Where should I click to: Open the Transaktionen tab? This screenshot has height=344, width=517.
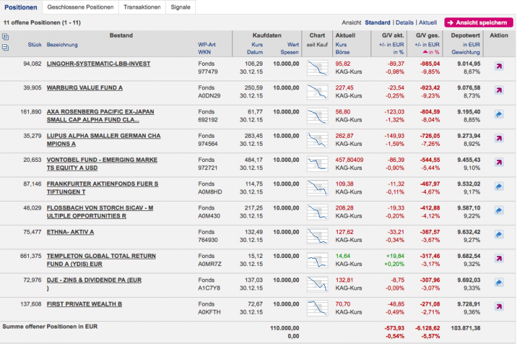click(142, 7)
